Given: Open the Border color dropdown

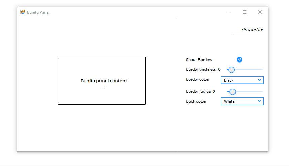Looking at the screenshot, I should point(242,80).
